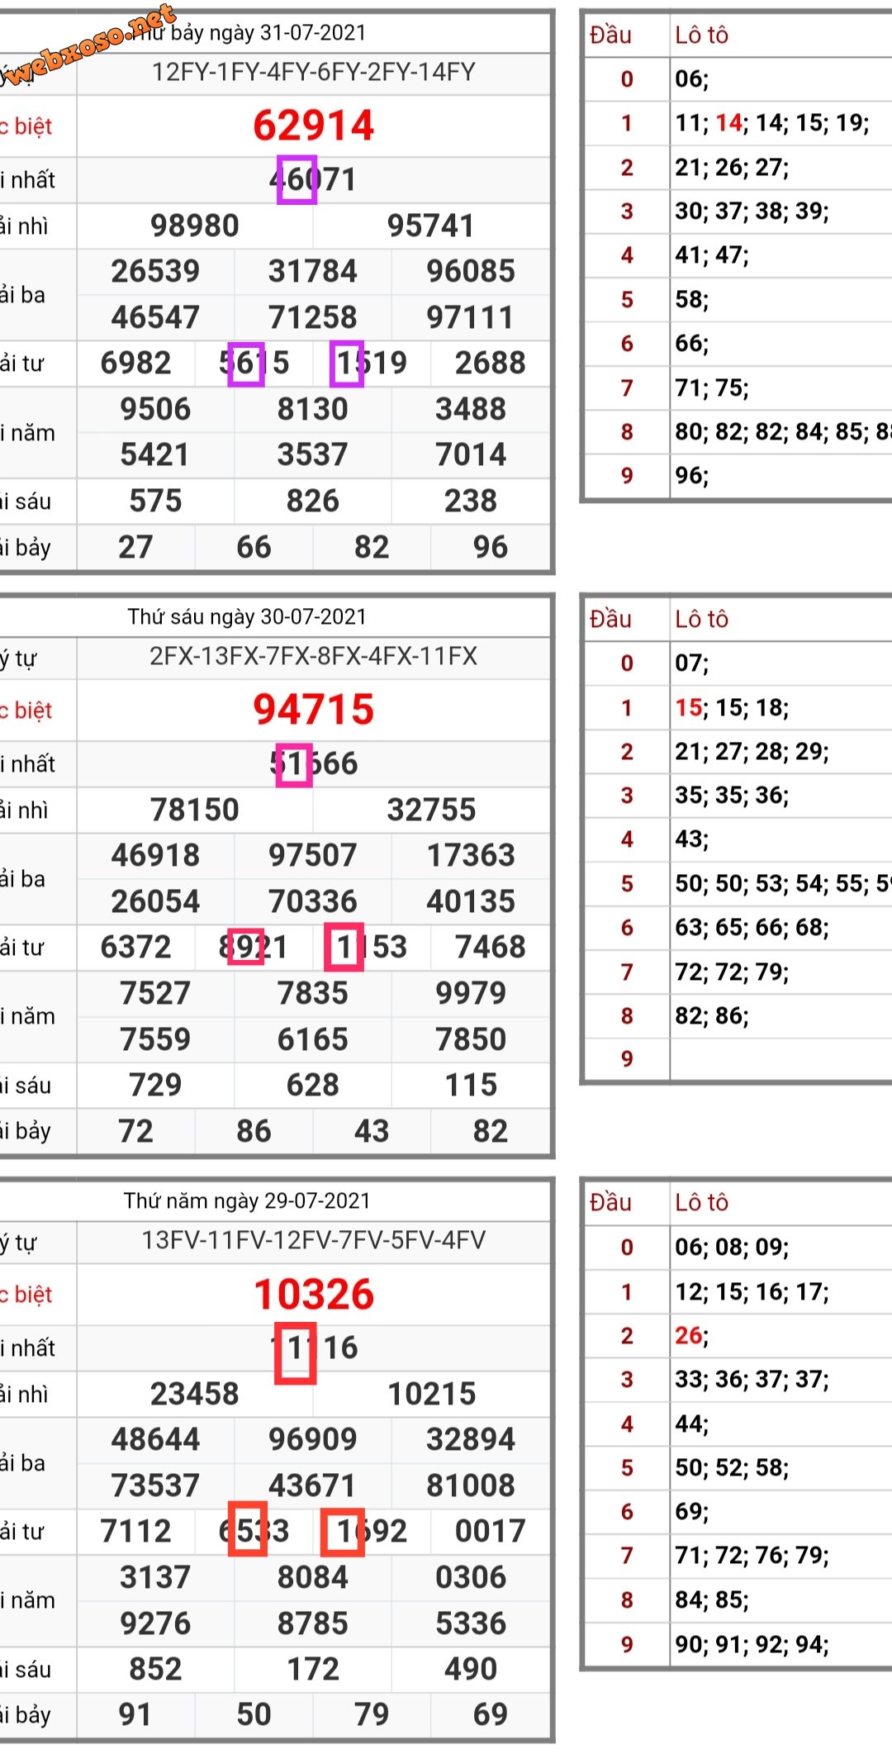
Task: Click fifth prize number 6165
Action: [x=313, y=1039]
